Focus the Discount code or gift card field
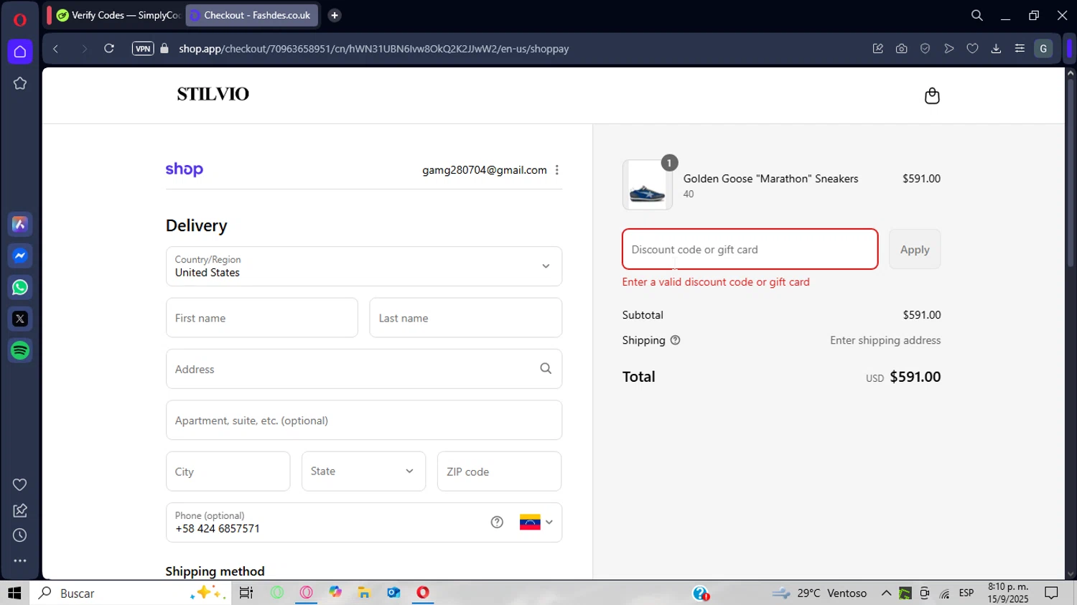 pos(750,249)
